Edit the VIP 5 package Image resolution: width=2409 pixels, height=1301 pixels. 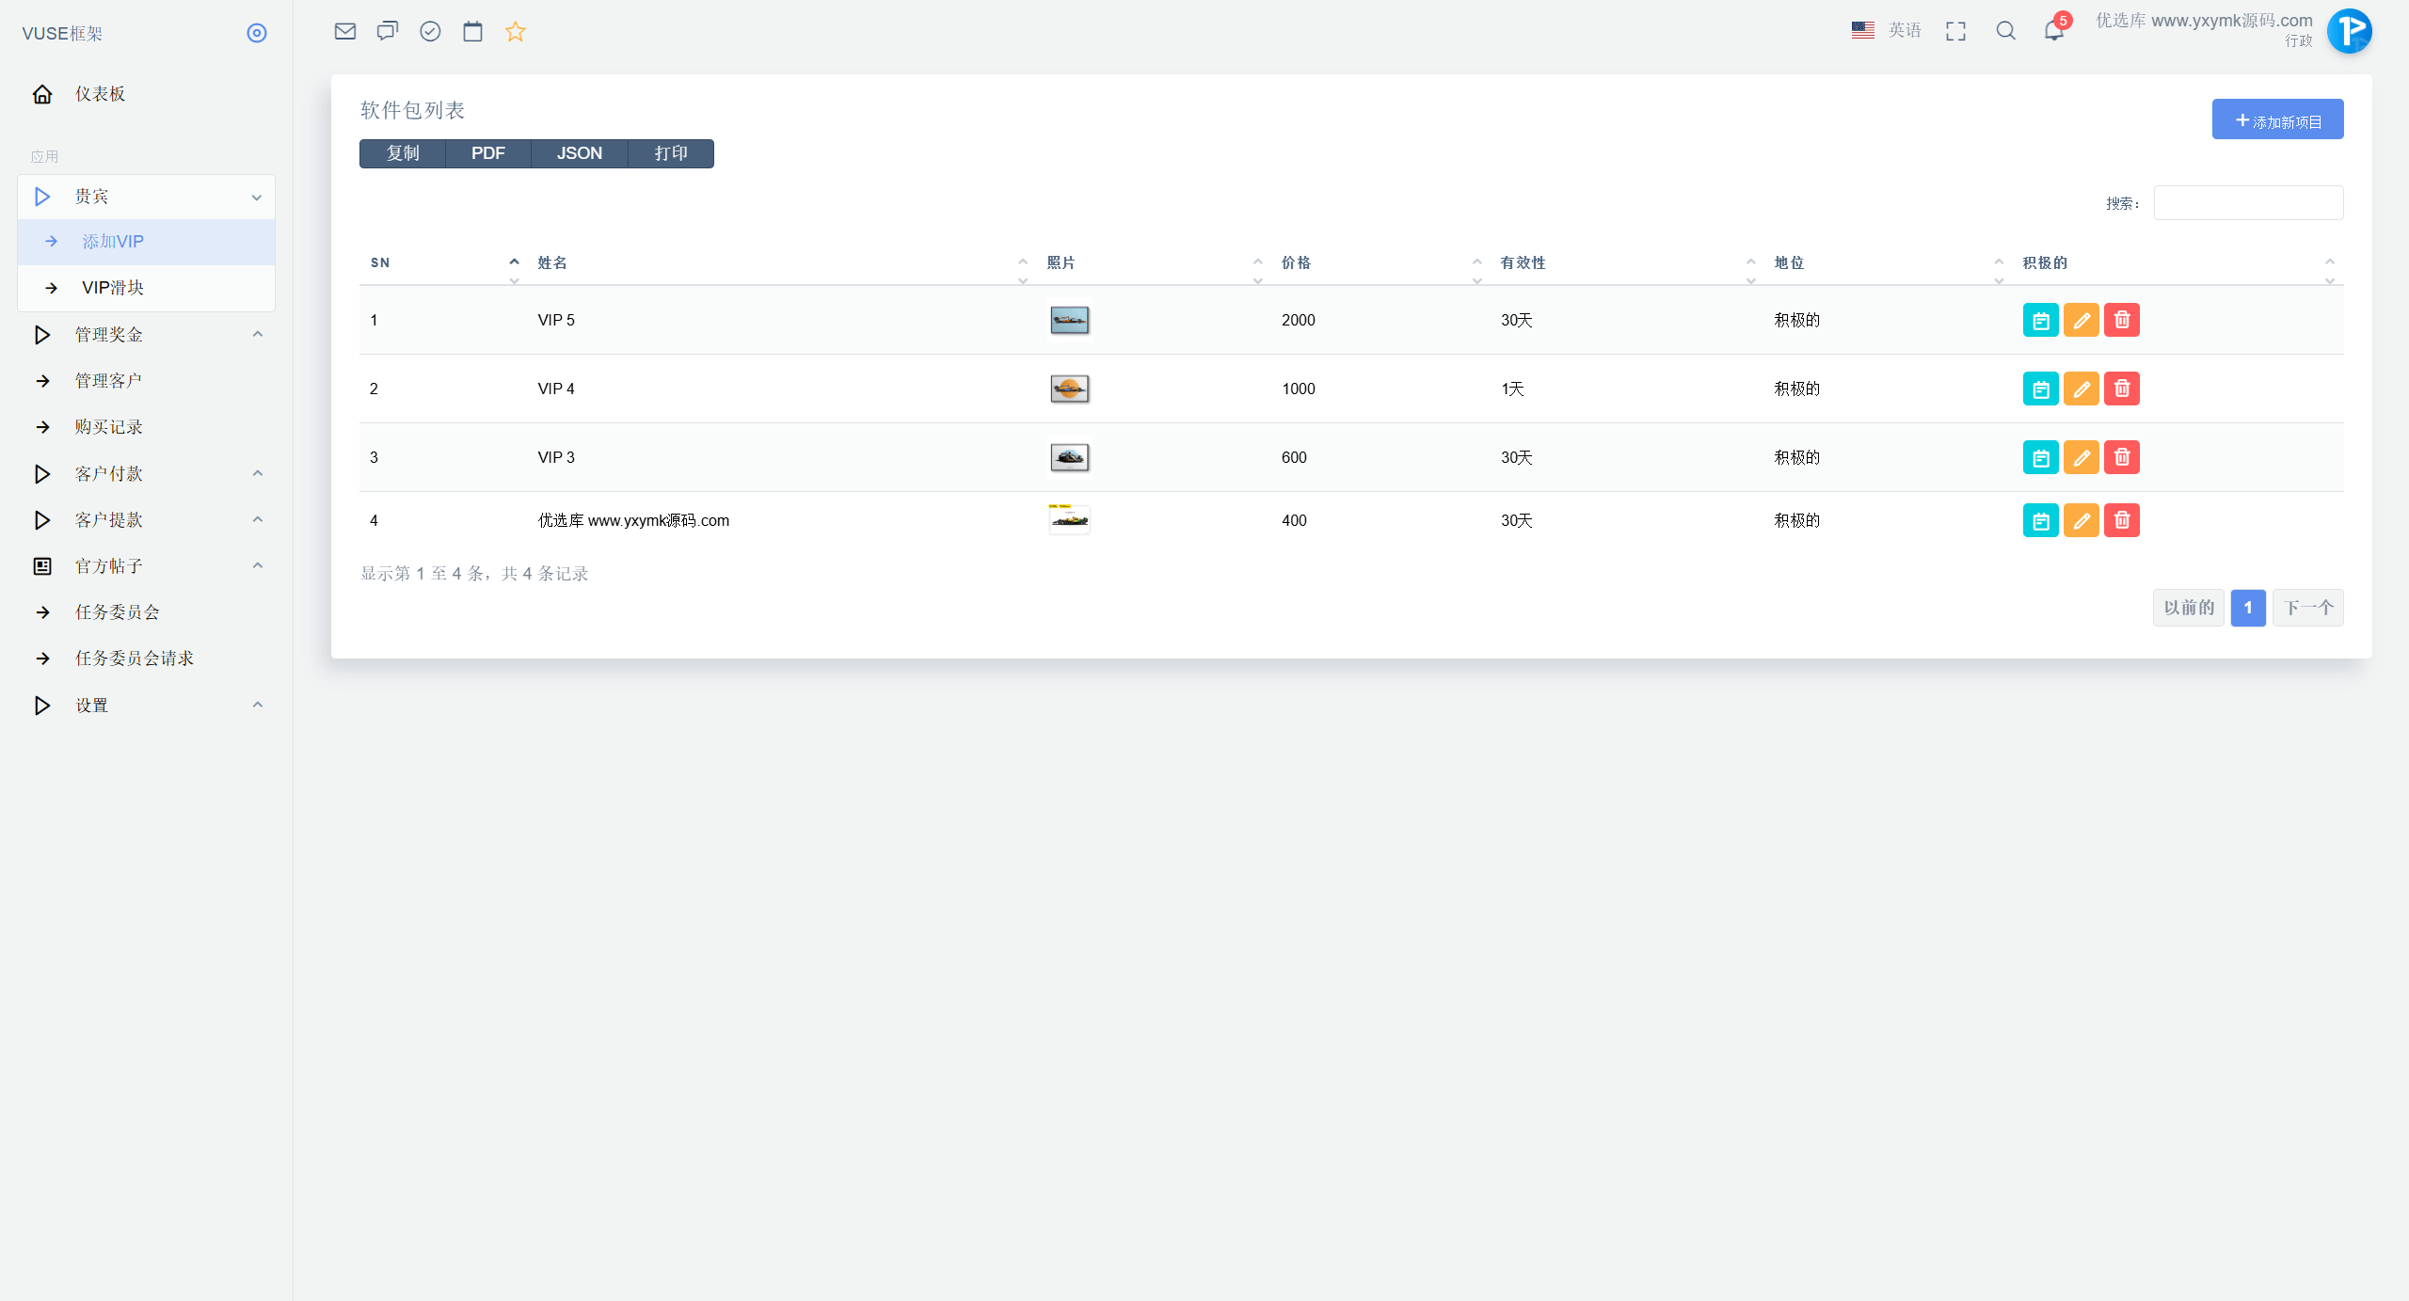(2081, 320)
